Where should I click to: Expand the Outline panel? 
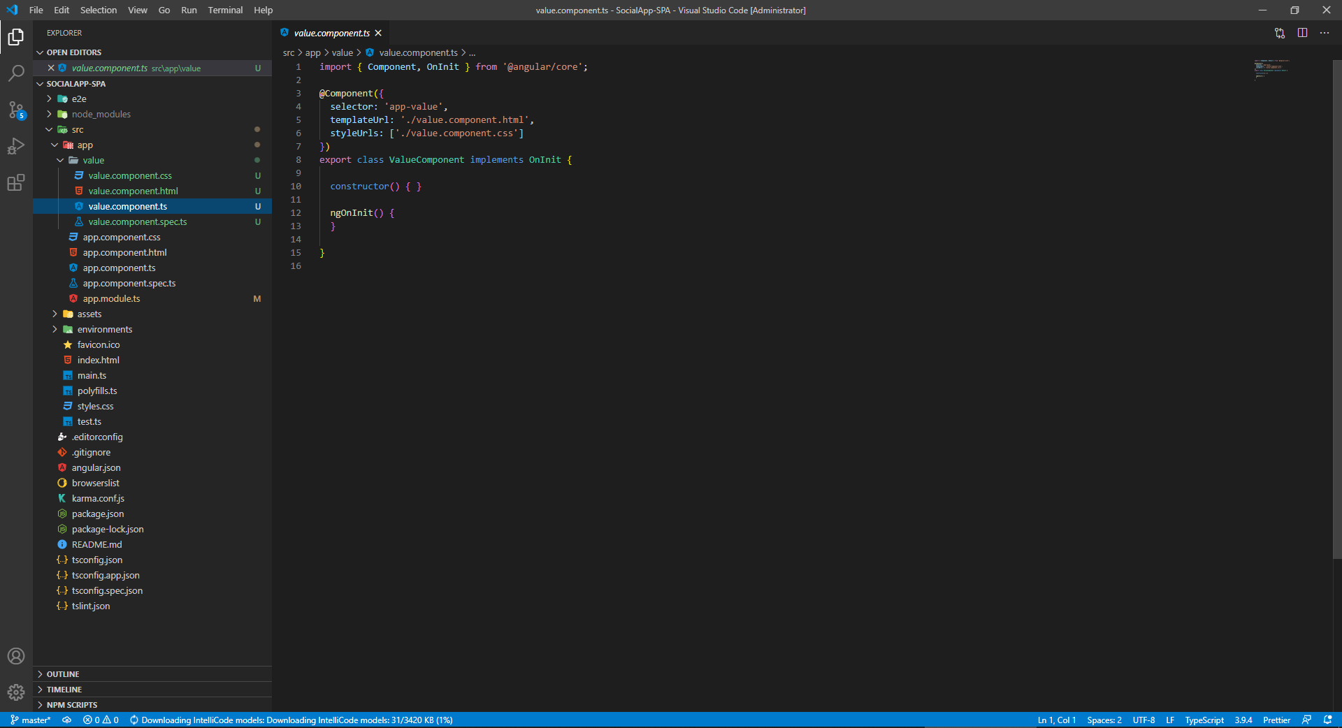click(152, 674)
